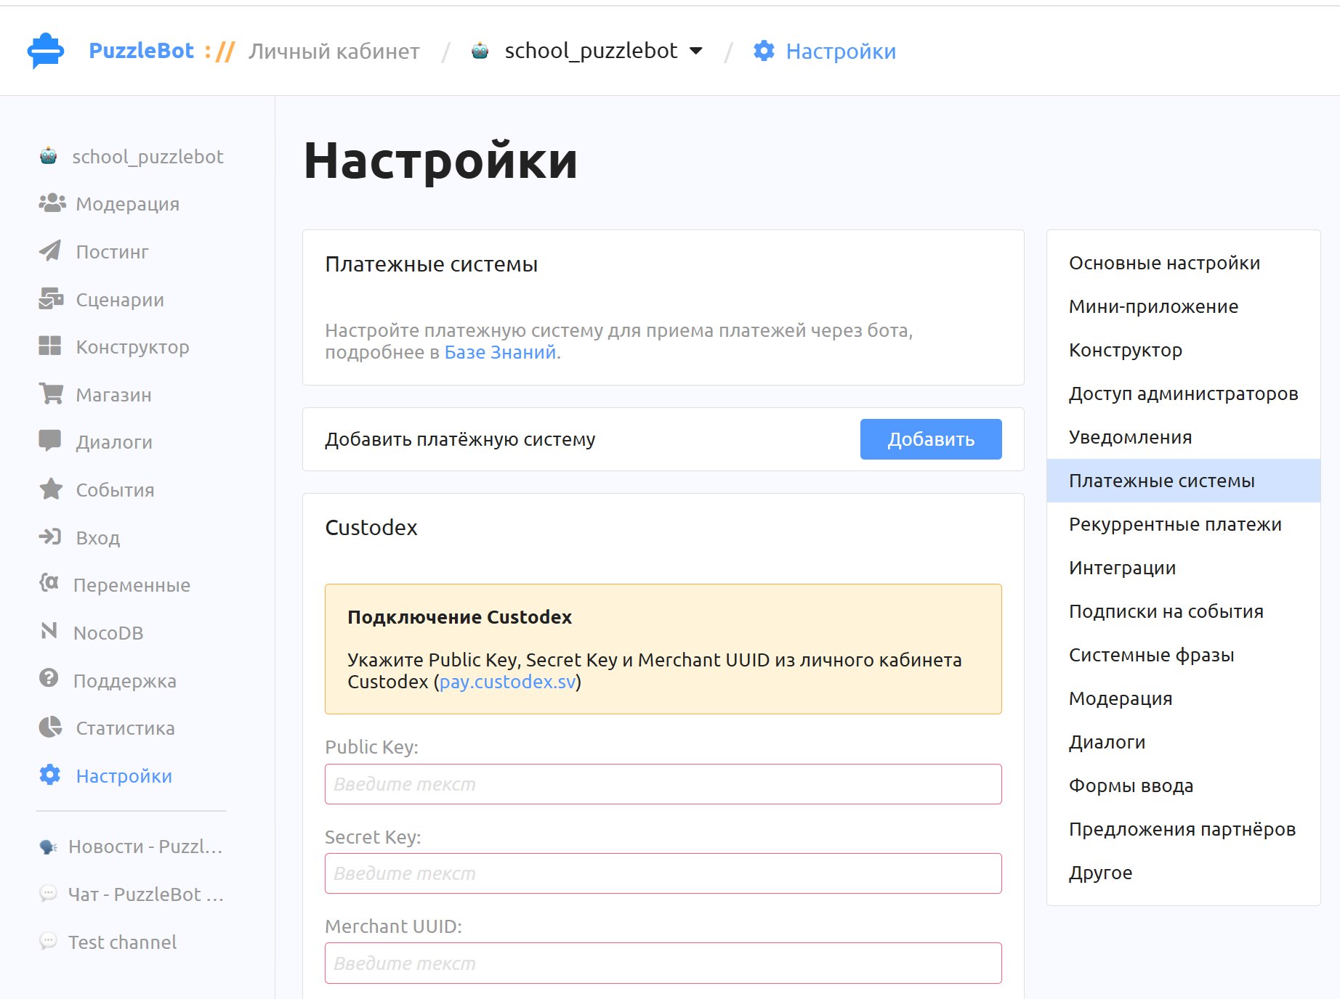The height and width of the screenshot is (999, 1340).
Task: Click the Статистика pie chart icon
Action: (50, 727)
